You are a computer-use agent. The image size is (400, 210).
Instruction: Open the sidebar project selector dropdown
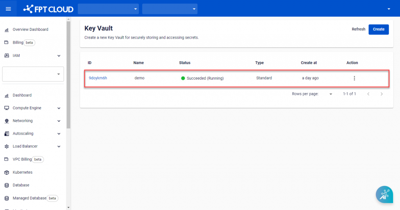tap(33, 74)
